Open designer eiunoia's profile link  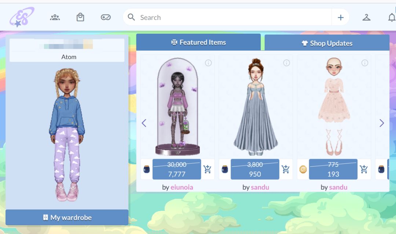click(182, 187)
